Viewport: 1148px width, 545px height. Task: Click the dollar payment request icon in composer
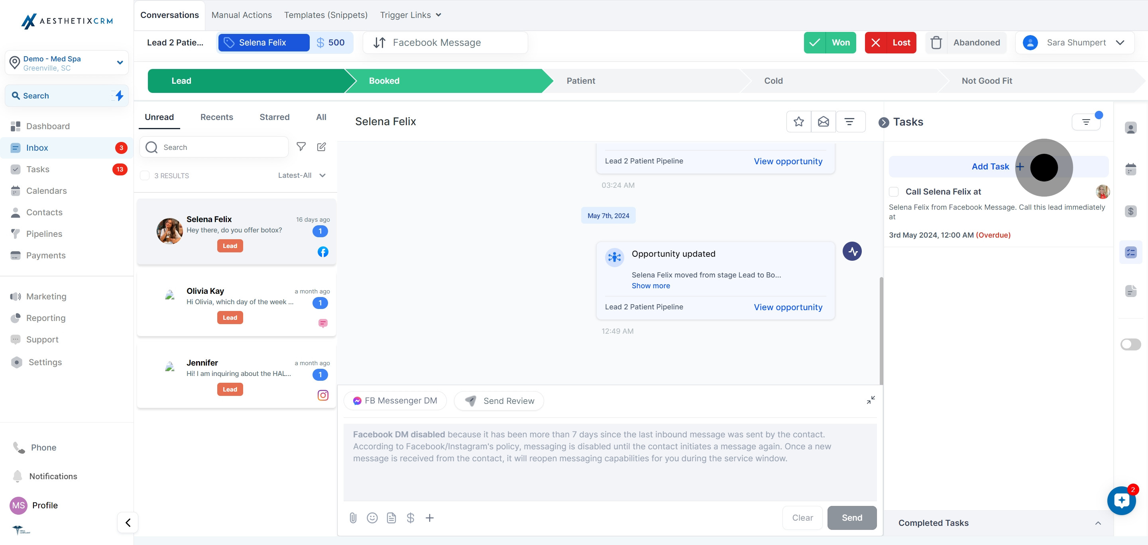(411, 518)
